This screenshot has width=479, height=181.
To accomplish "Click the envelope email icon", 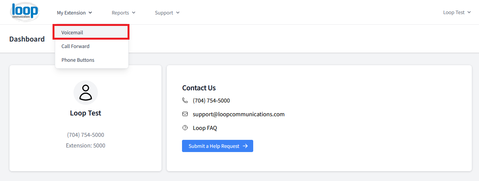I will (185, 114).
